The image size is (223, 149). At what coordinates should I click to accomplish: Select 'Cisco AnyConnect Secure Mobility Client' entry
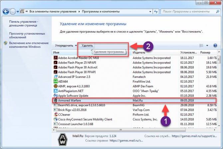(85, 119)
